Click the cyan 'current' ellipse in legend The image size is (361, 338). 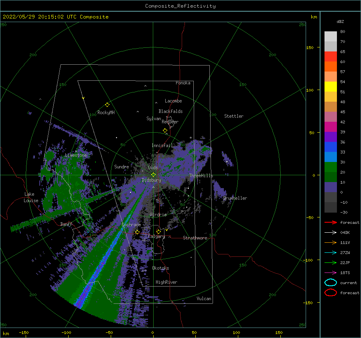[x=331, y=283]
